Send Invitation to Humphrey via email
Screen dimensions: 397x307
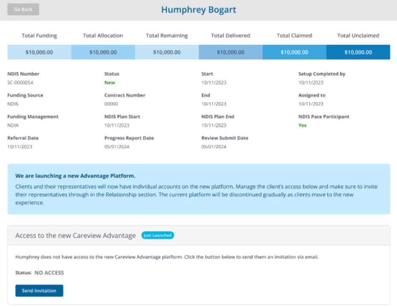(39, 291)
